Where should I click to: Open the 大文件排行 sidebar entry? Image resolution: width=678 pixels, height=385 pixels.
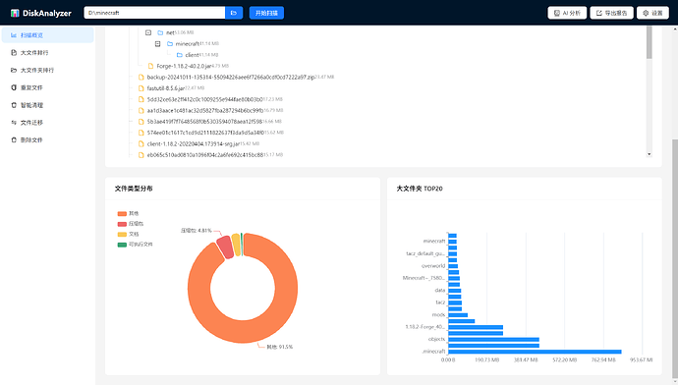47,53
